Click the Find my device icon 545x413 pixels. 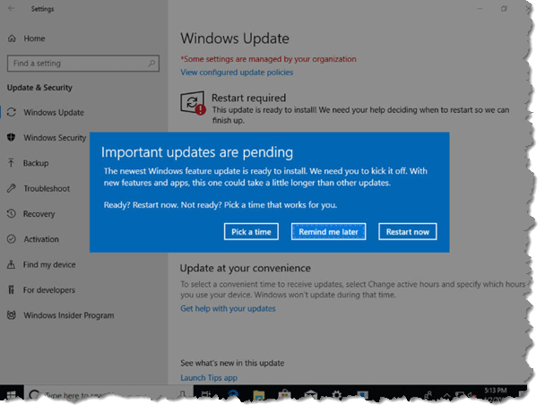(11, 264)
